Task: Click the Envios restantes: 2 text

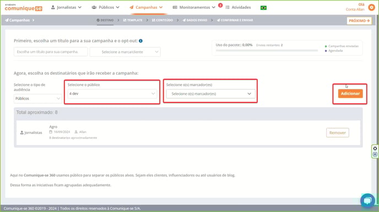Action: 269,45
